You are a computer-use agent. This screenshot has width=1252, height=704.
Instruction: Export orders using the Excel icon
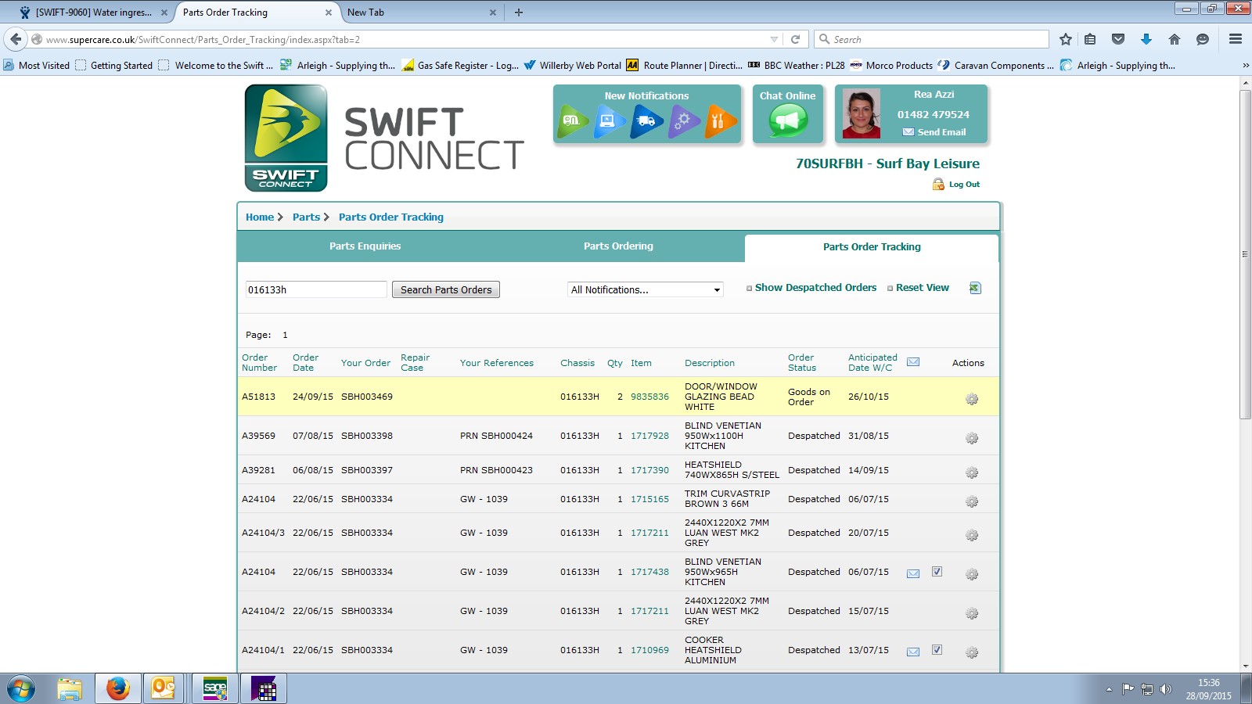[x=975, y=288]
